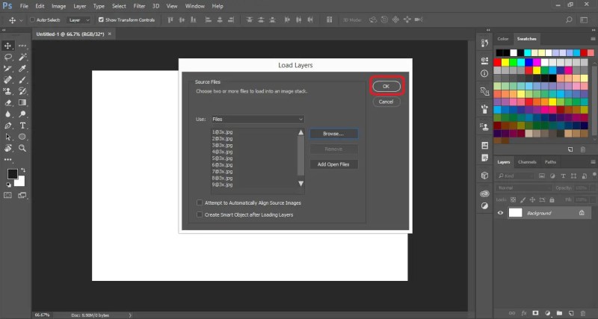Click Create new group folder icon
598x319 pixels.
(559, 313)
